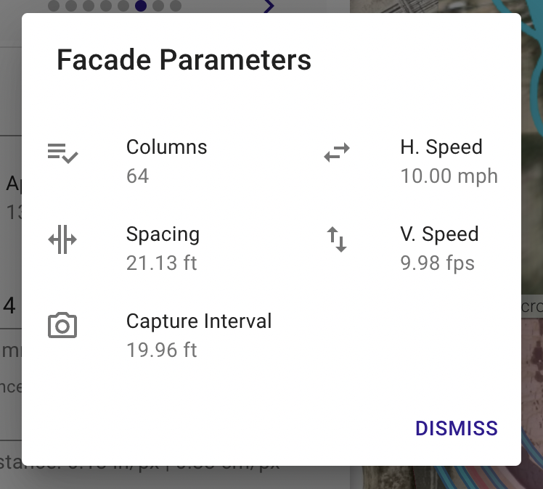Screen dimensions: 543x489
Task: Jump to the last pagination dot
Action: pos(176,6)
